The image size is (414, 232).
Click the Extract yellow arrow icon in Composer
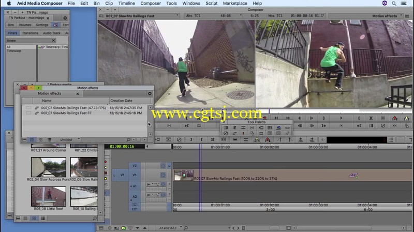[x=407, y=118]
